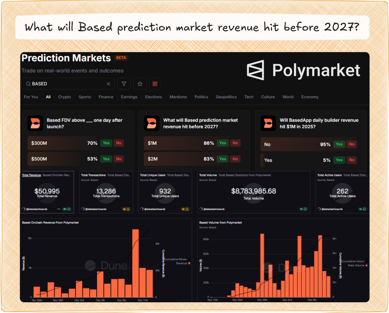Toggle Revenue series in revenue chart legend

183,263
